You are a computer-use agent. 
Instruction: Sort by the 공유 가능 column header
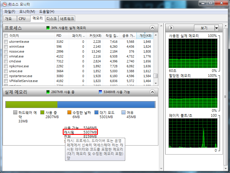(128, 36)
